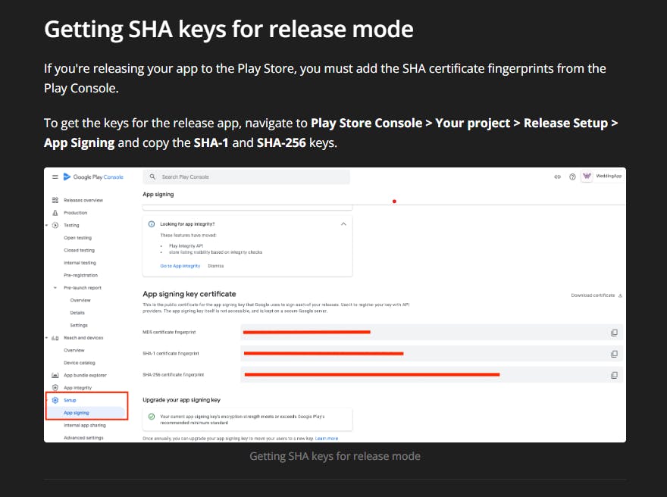Collapse the Pre-launch report section
Image resolution: width=667 pixels, height=497 pixels.
pyautogui.click(x=55, y=288)
